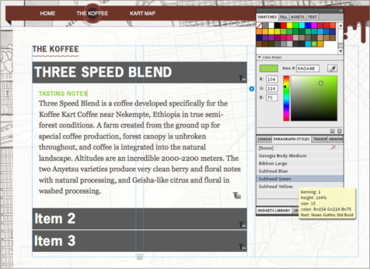Select Subhead Green paragraph style
Viewport: 370px width, 269px height.
tap(300, 179)
